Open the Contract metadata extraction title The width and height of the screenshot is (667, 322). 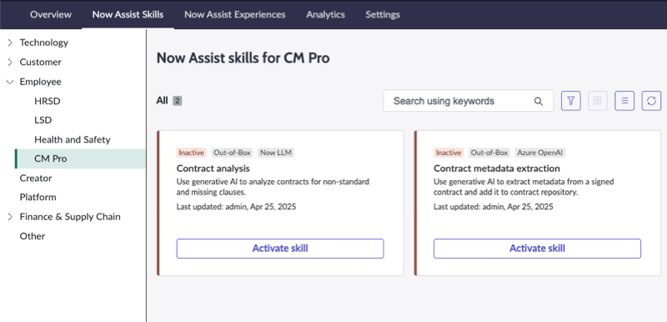pyautogui.click(x=497, y=168)
